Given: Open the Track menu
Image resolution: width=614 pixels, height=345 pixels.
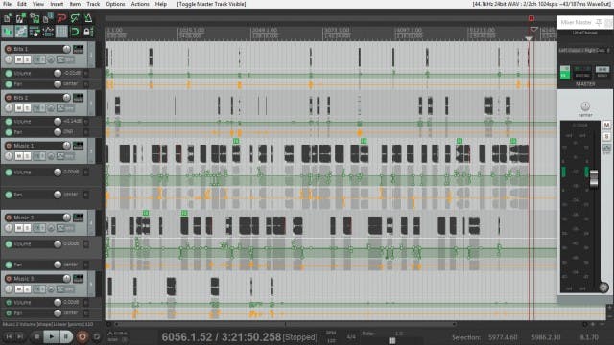Looking at the screenshot, I should click(93, 4).
